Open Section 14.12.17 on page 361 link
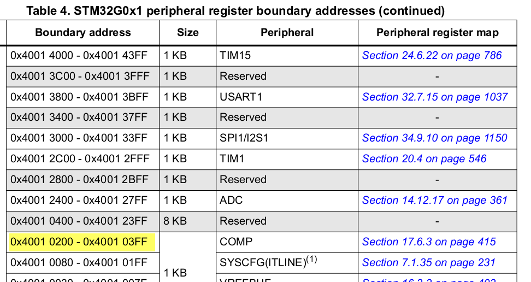Viewport: 531px width, 282px height. click(x=434, y=201)
